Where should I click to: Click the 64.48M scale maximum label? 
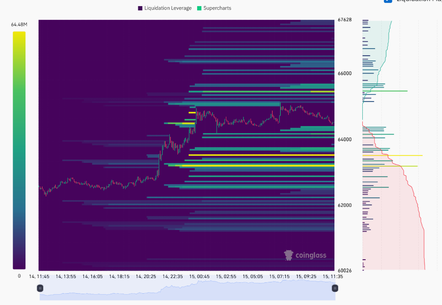19,25
